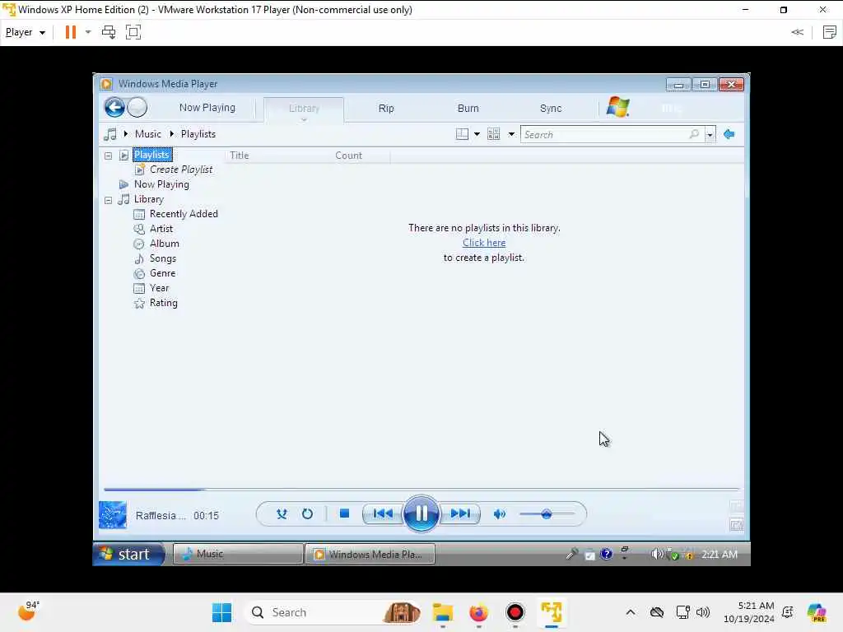Click the blue list pane arrow
This screenshot has height=632, width=843.
[729, 134]
